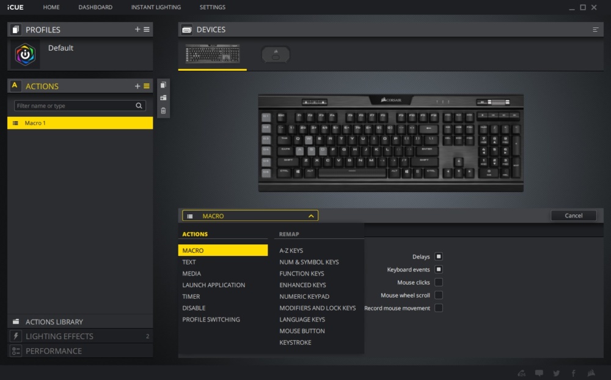The image size is (611, 380).
Task: Click the search magnifier icon
Action: point(139,106)
